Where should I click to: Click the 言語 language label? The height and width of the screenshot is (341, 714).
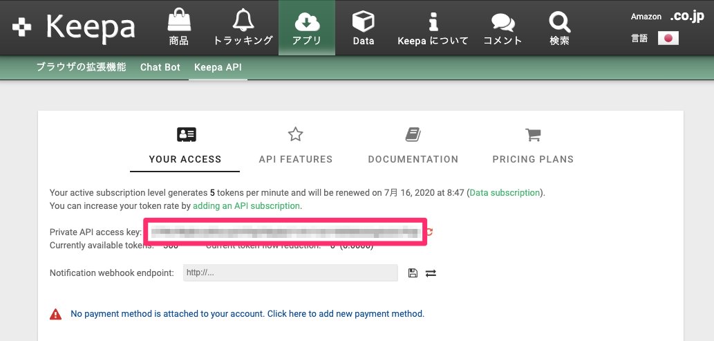(x=639, y=39)
